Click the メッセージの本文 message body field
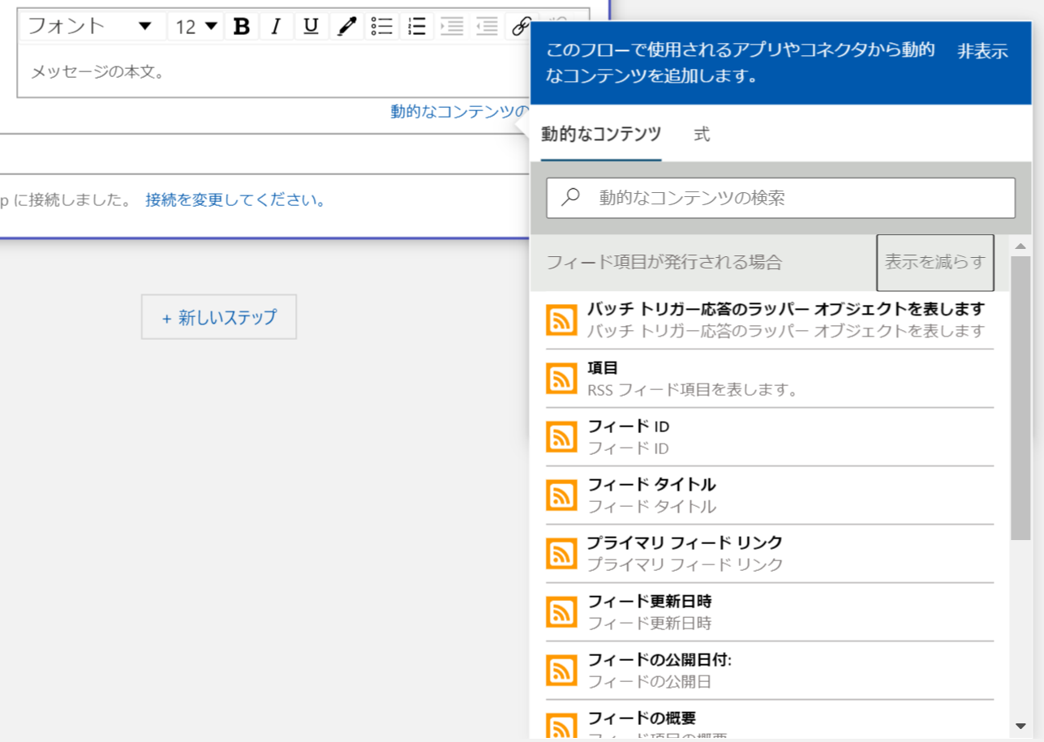 (273, 71)
